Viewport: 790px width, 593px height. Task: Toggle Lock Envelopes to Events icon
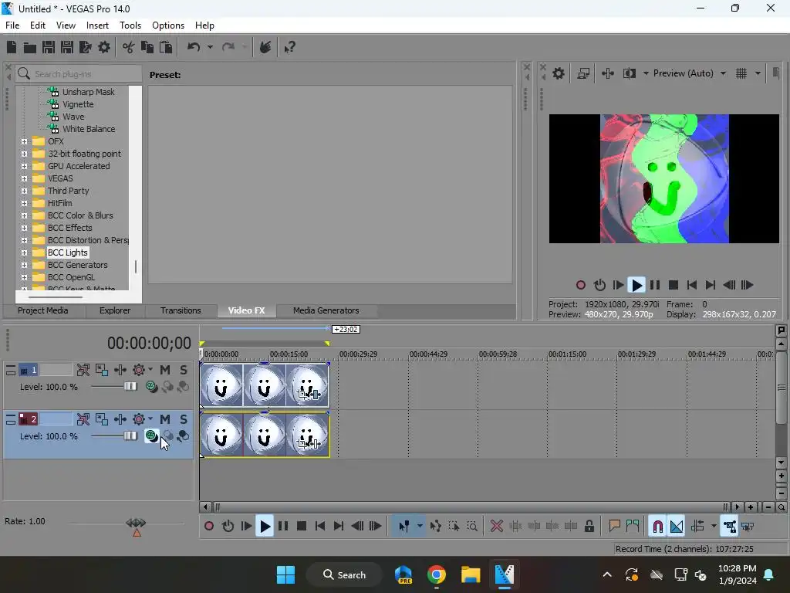730,527
